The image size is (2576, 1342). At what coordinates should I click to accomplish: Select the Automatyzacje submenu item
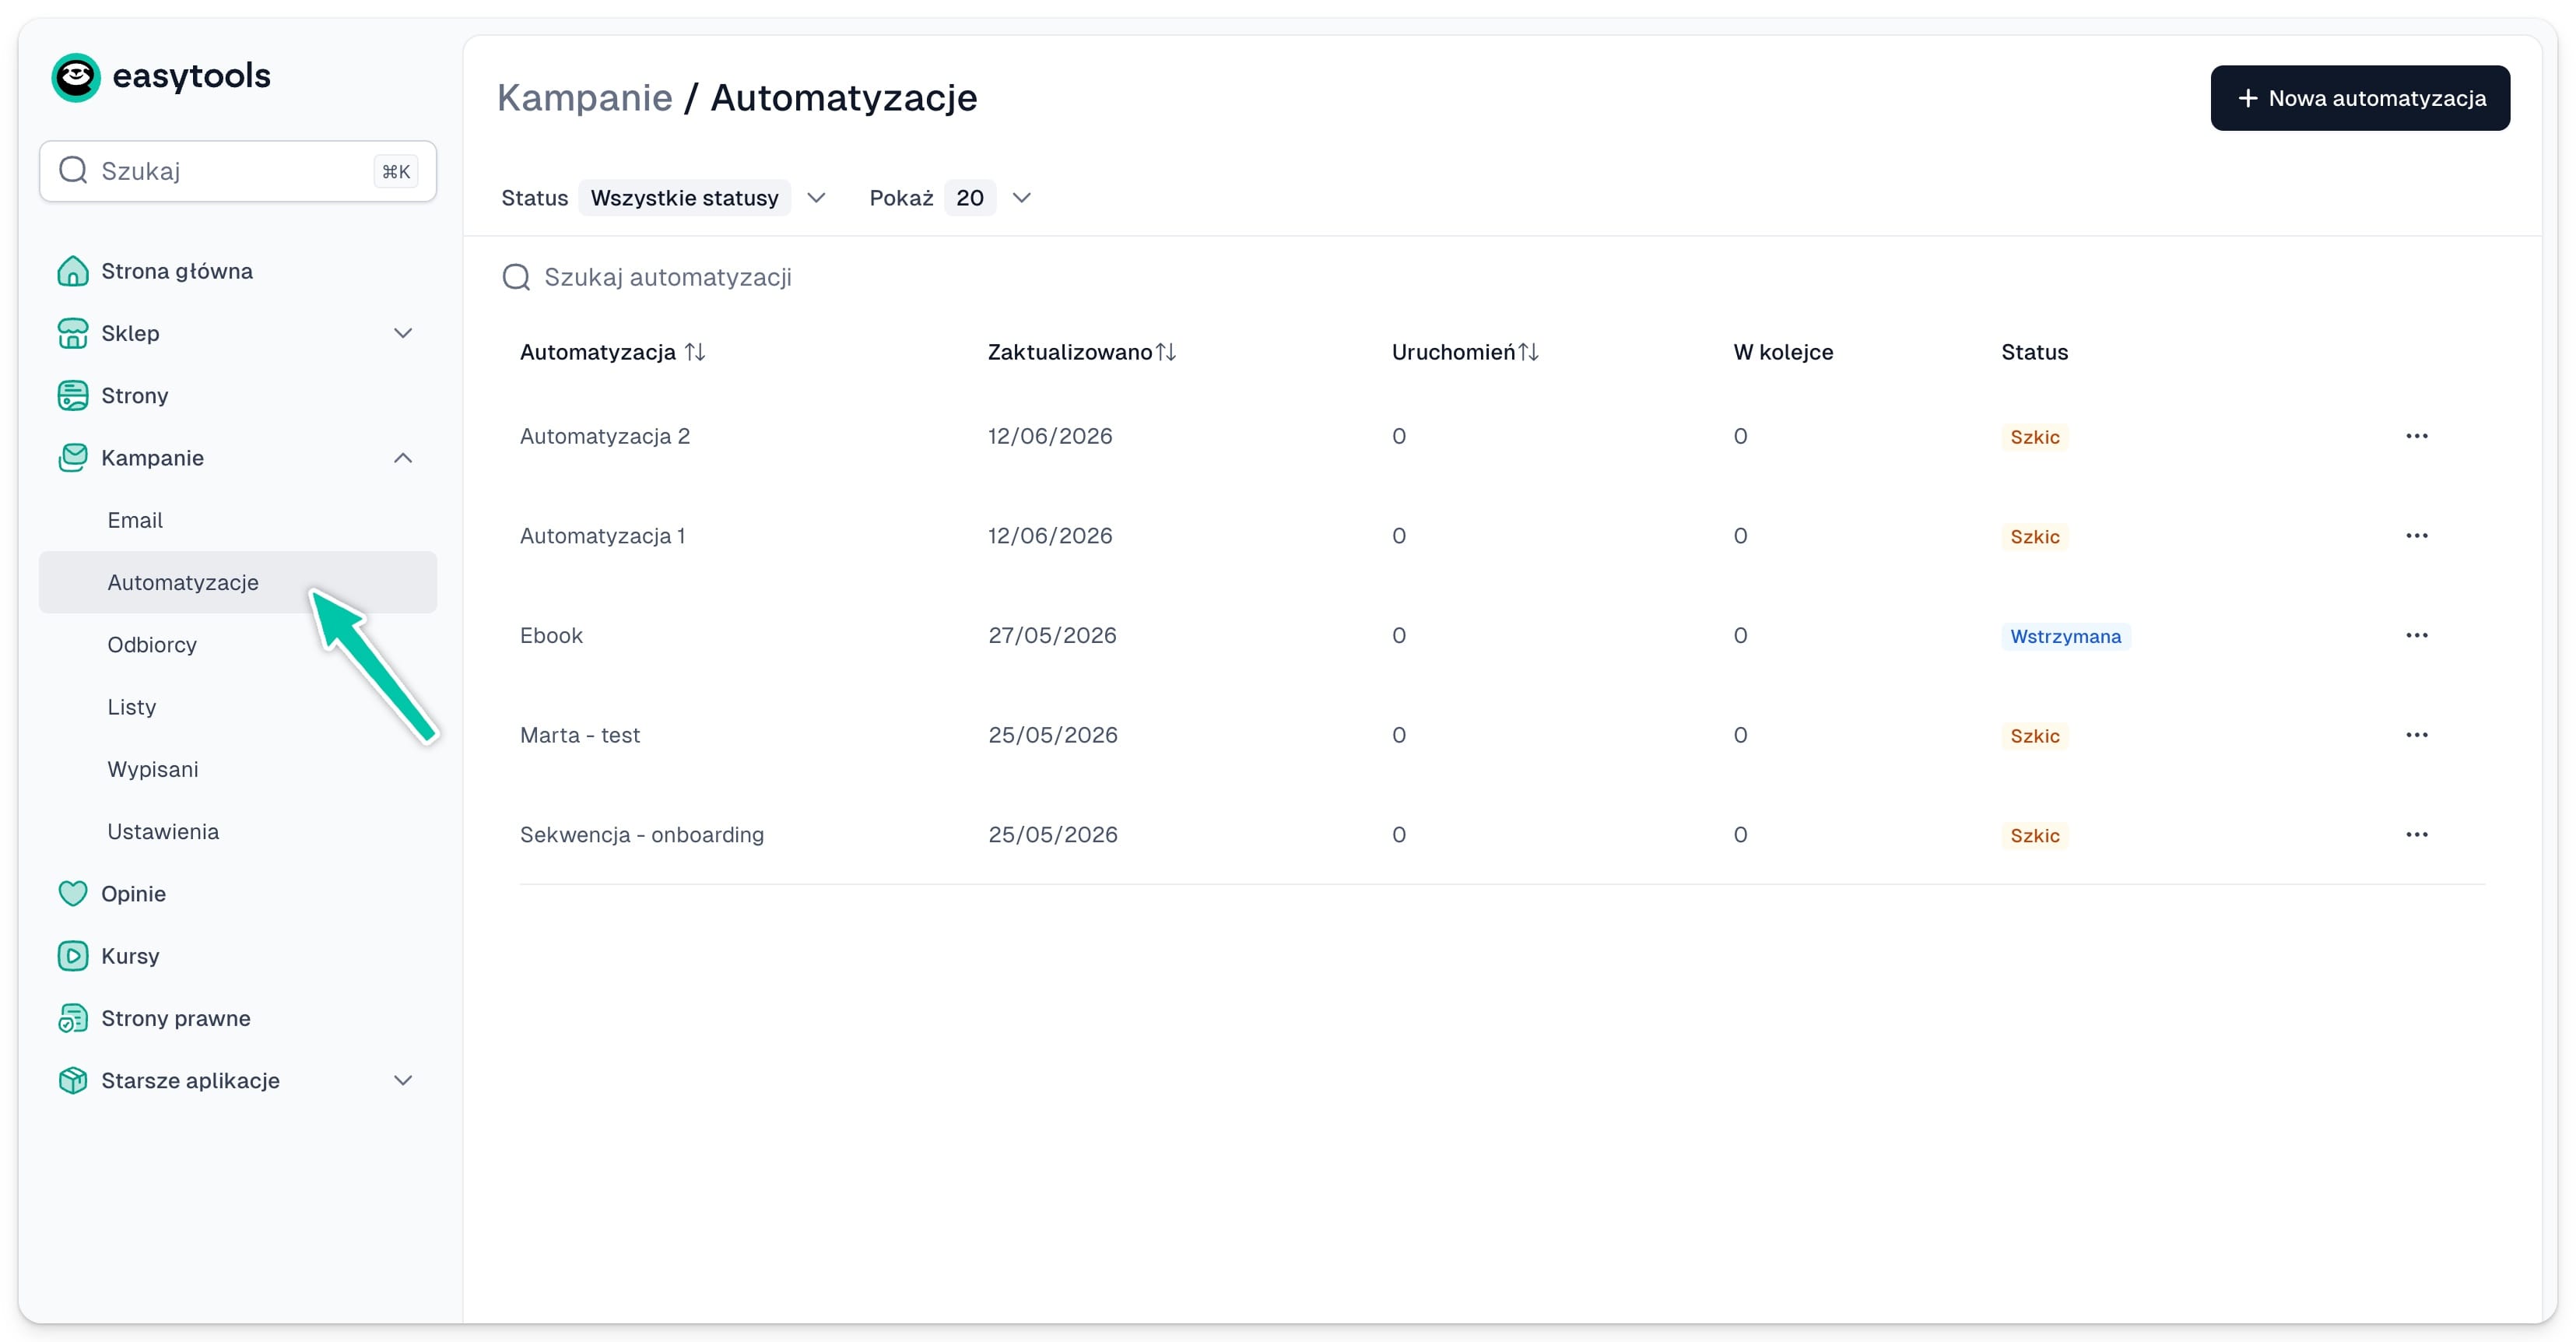coord(237,582)
